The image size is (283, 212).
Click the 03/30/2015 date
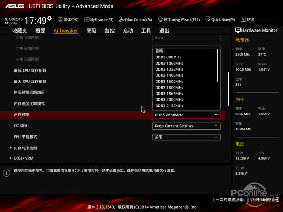(14, 19)
